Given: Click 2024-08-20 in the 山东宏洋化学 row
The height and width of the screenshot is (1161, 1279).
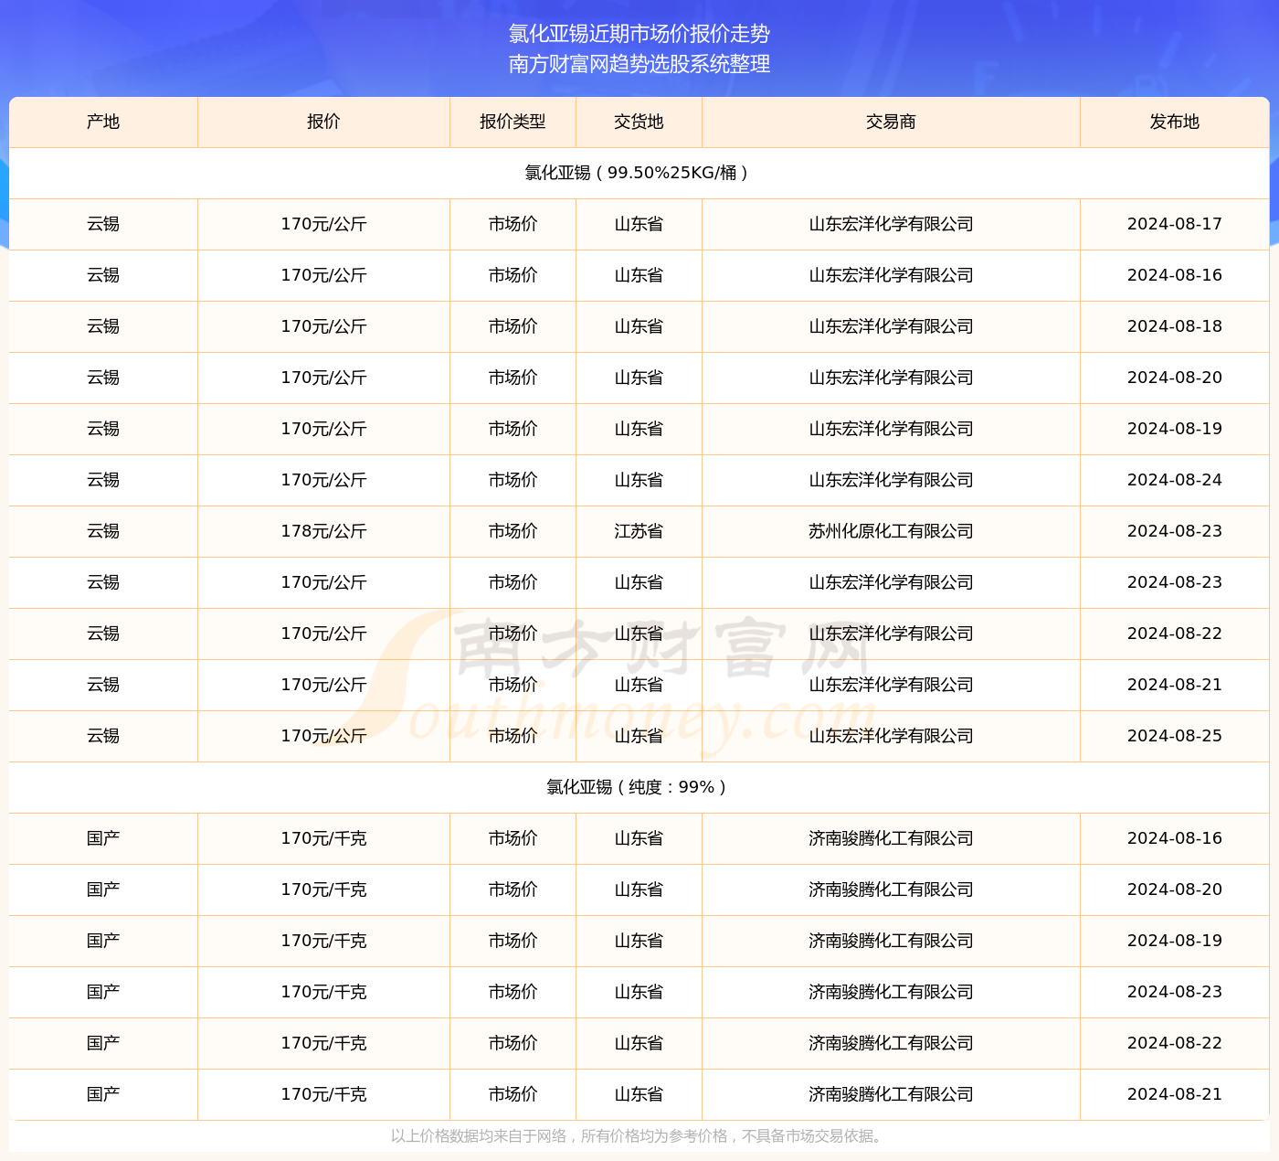Looking at the screenshot, I should tap(1175, 378).
